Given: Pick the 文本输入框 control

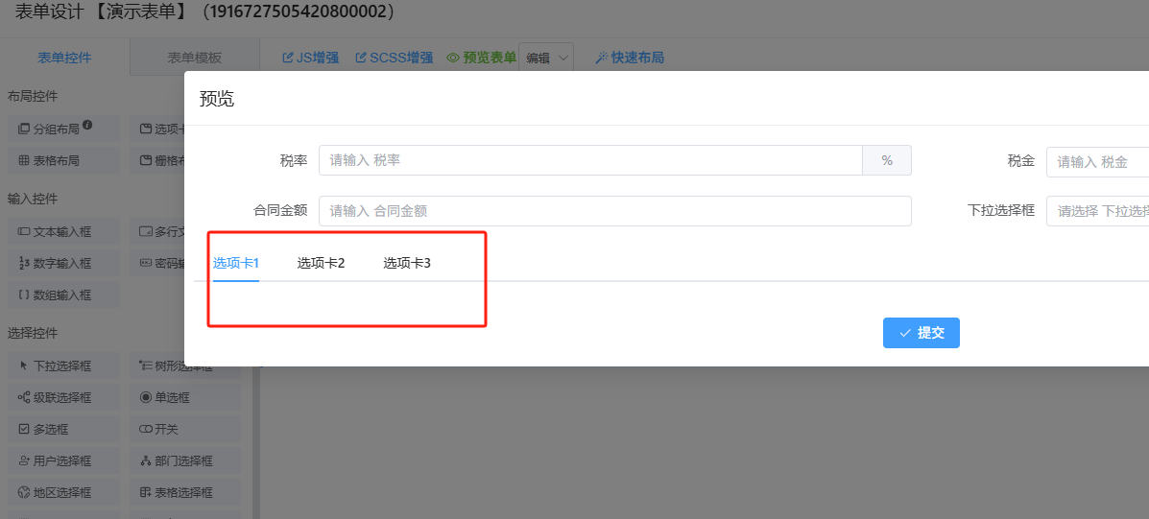Looking at the screenshot, I should pos(63,231).
